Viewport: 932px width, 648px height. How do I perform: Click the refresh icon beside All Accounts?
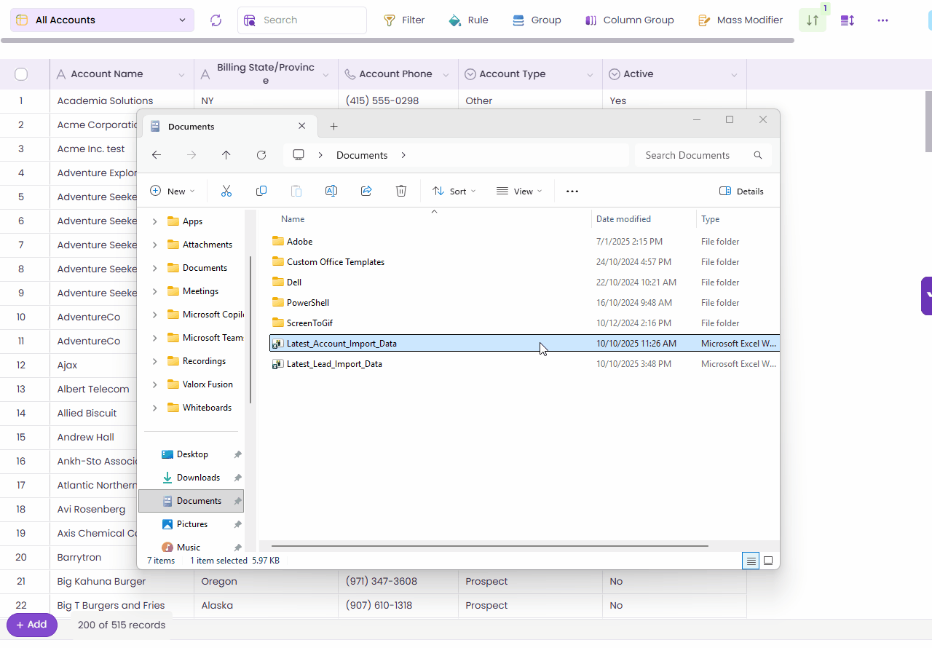pos(216,20)
